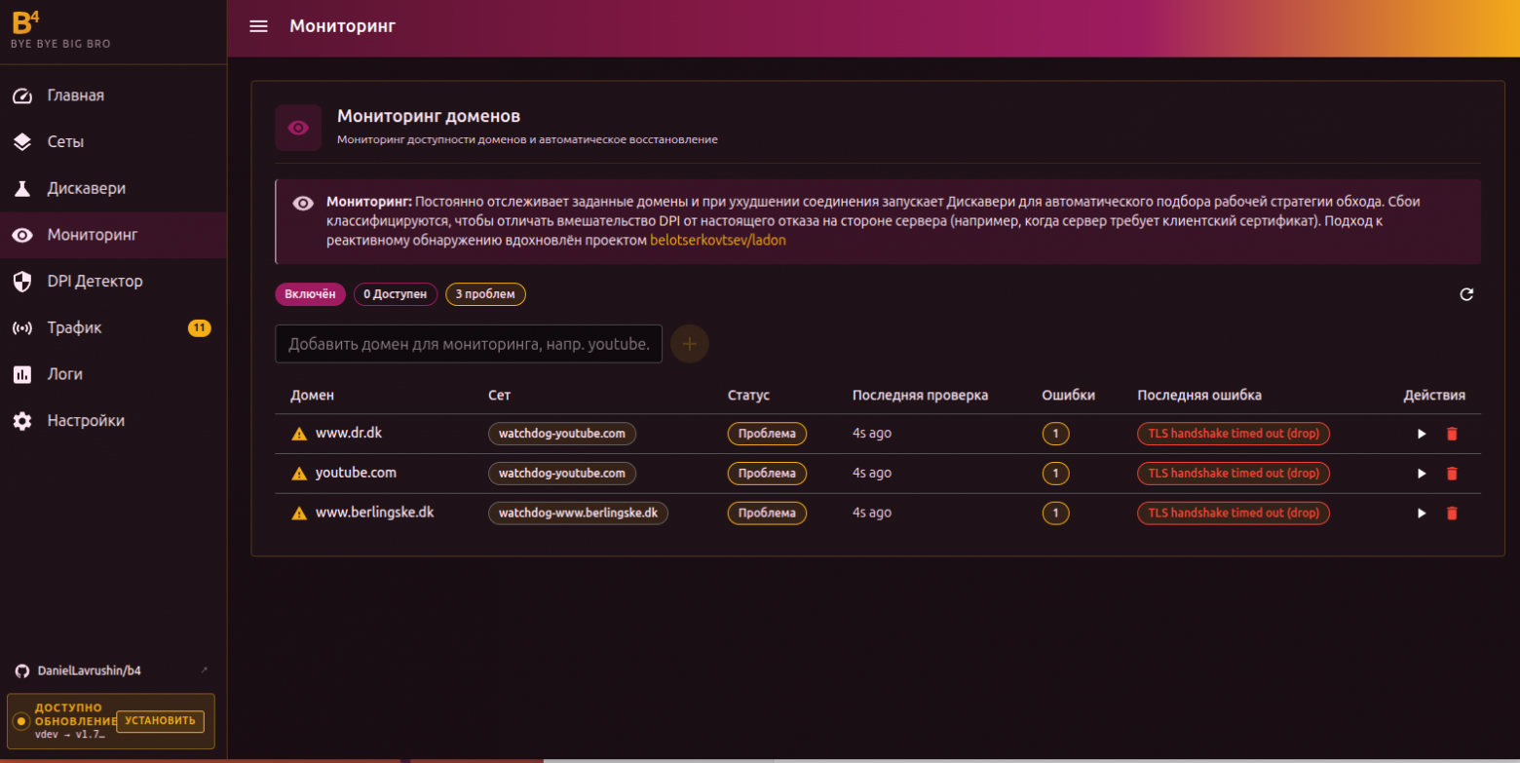Click the GitHub icon near DanielLavrushin/b4
1520x763 pixels.
(22, 671)
